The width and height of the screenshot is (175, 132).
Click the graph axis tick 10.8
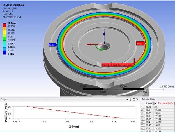pyautogui.click(x=67, y=122)
